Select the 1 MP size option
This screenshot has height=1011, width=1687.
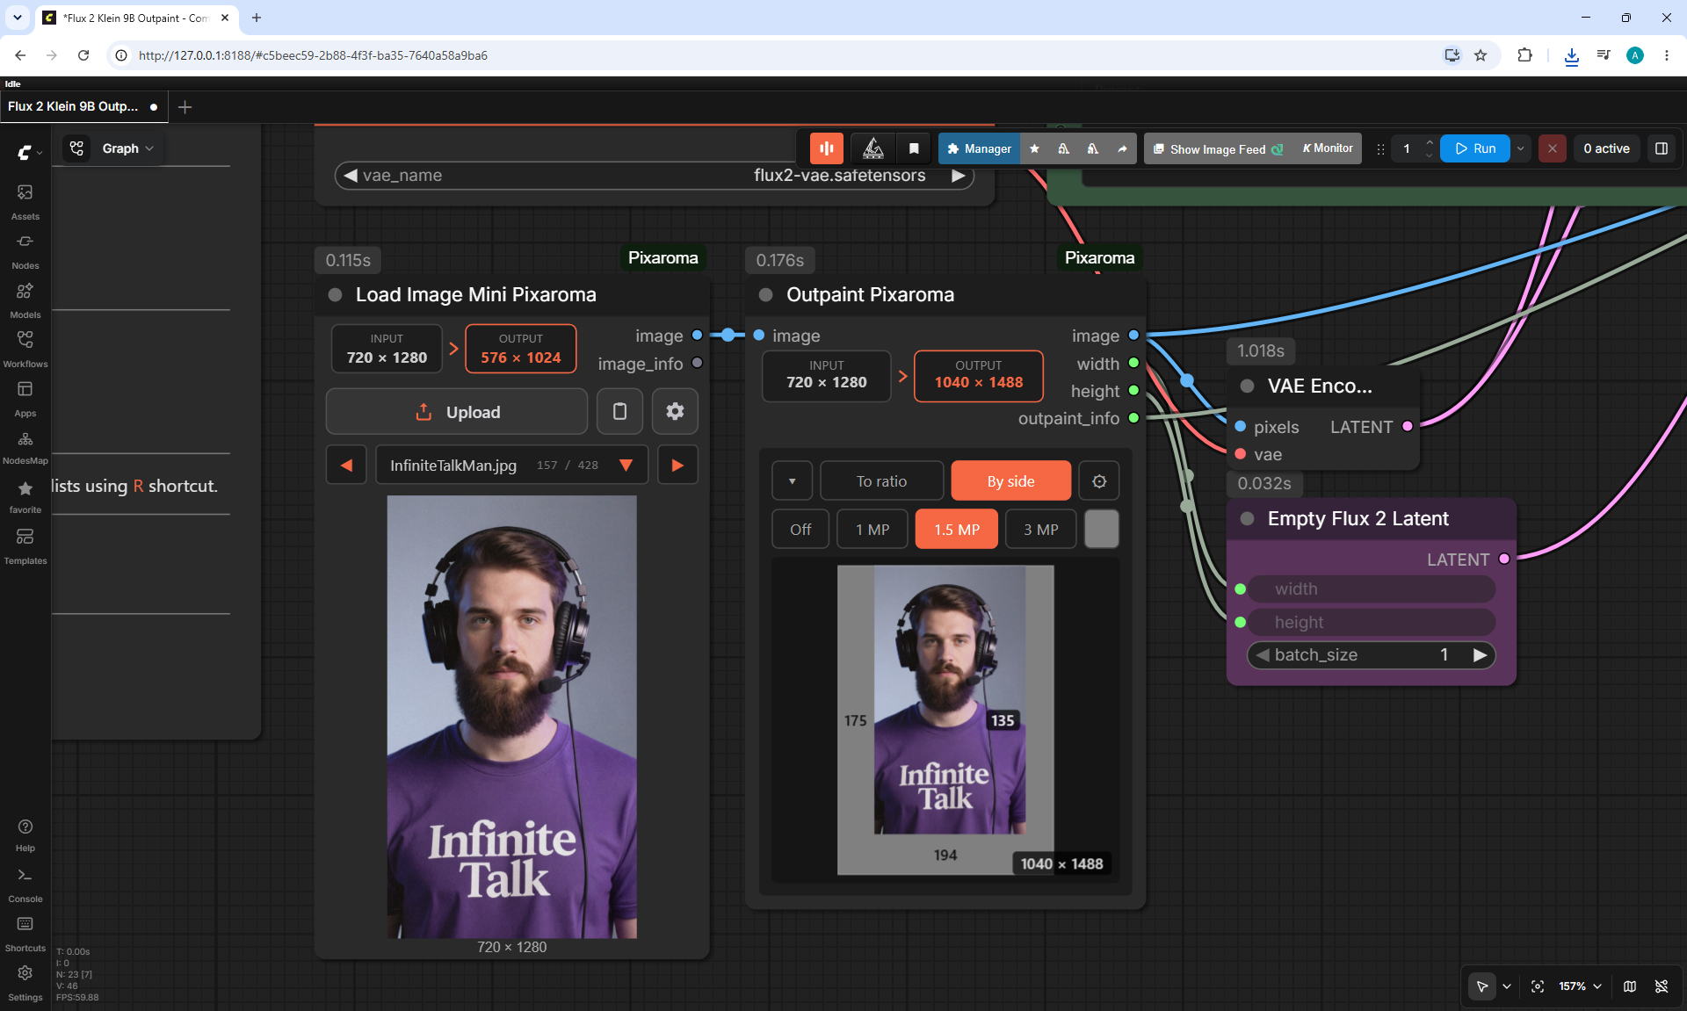(872, 529)
